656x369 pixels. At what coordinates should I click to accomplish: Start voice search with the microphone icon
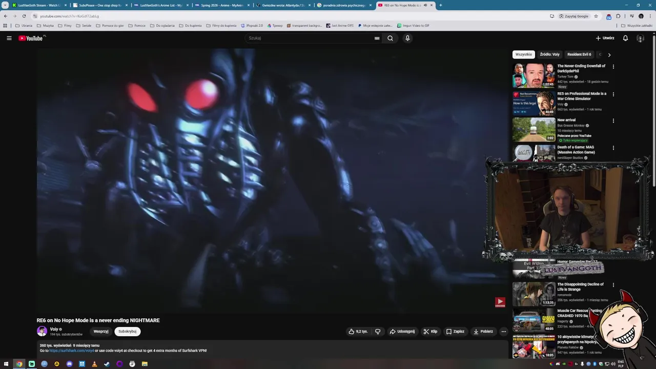tap(407, 38)
